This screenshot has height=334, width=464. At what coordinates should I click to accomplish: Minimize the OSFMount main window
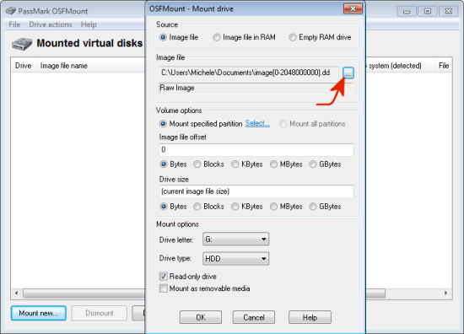(407, 12)
